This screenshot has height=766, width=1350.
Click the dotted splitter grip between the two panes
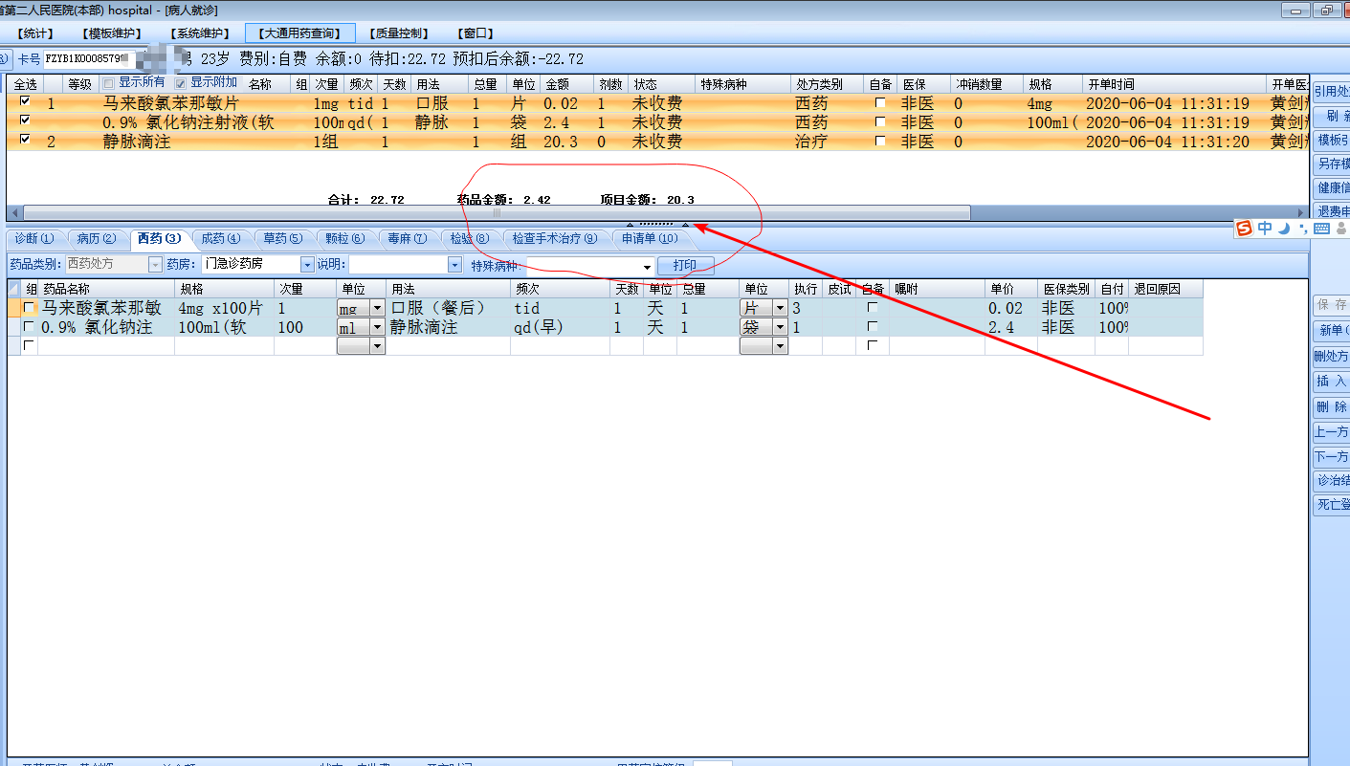point(657,224)
